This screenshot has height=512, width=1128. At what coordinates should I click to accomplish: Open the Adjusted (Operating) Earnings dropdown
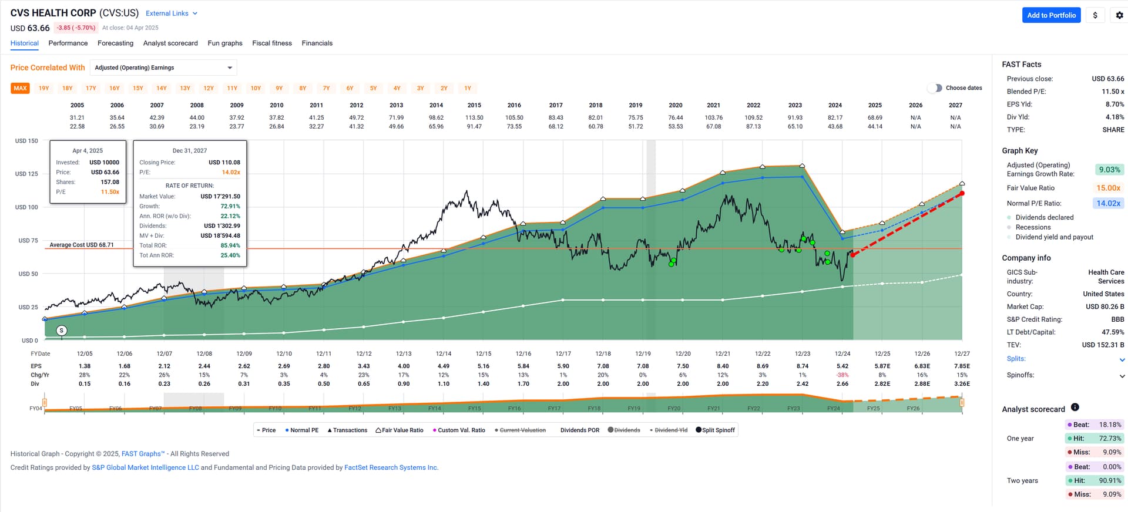pos(163,68)
